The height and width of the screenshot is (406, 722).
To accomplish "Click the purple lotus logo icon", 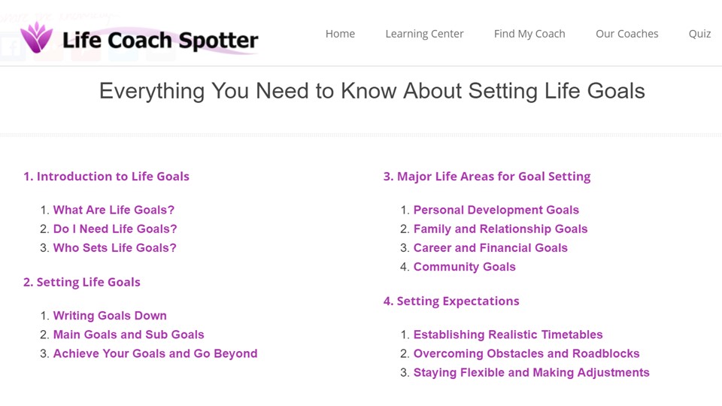I will 36,38.
